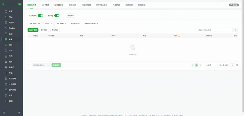The height and width of the screenshot is (116, 245).
Task: Go to previous page with left arrow
Action: pyautogui.click(x=192, y=65)
